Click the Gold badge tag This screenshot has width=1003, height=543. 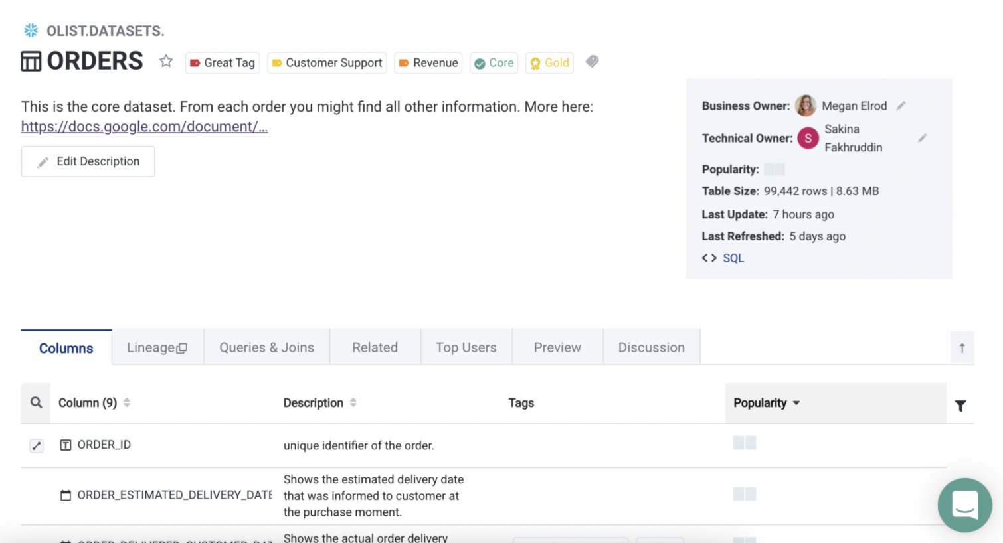coord(549,63)
